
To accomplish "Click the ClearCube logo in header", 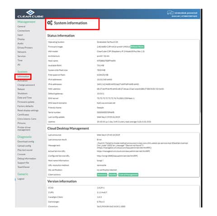I will 30,14.
